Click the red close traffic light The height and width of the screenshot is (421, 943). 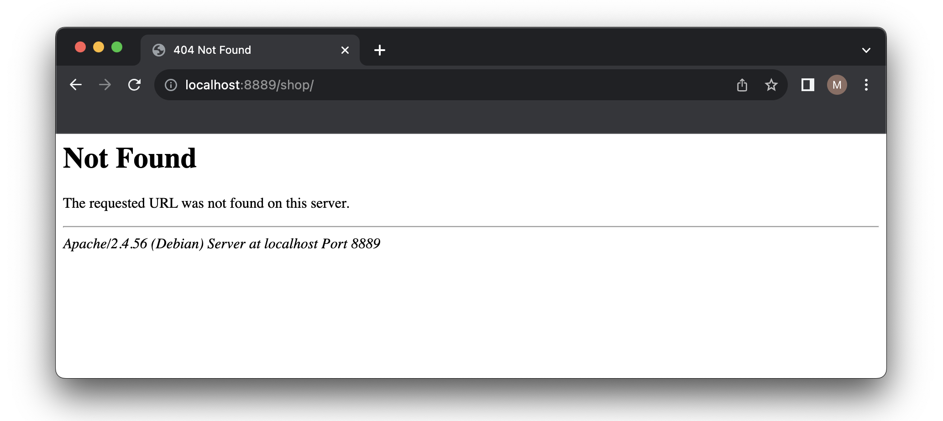click(x=80, y=46)
